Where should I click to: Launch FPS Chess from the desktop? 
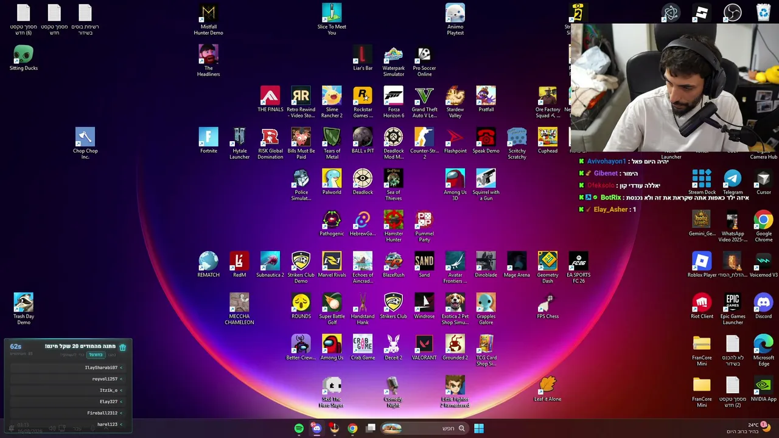pyautogui.click(x=548, y=307)
